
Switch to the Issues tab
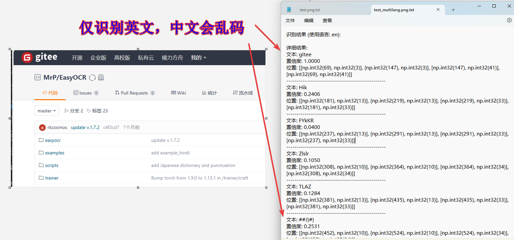[86, 93]
